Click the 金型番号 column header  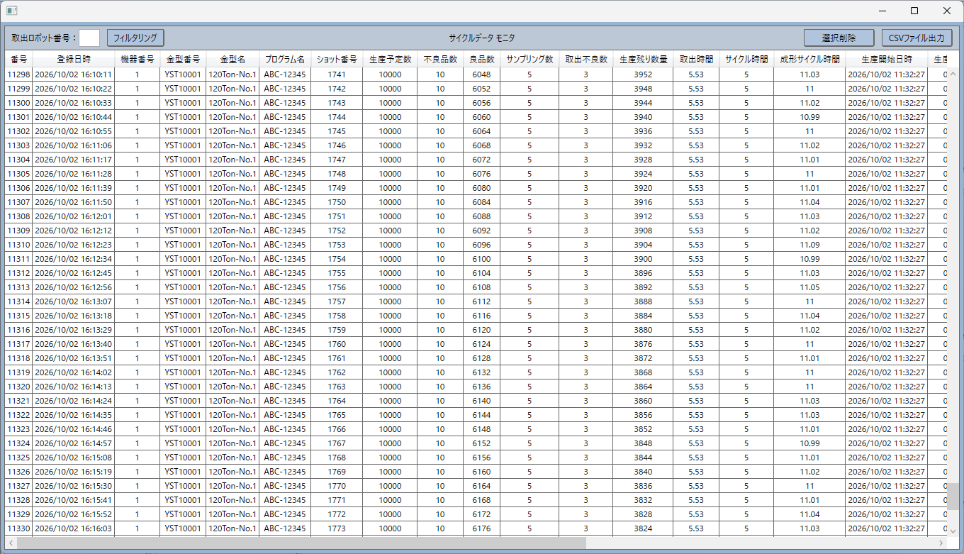183,60
